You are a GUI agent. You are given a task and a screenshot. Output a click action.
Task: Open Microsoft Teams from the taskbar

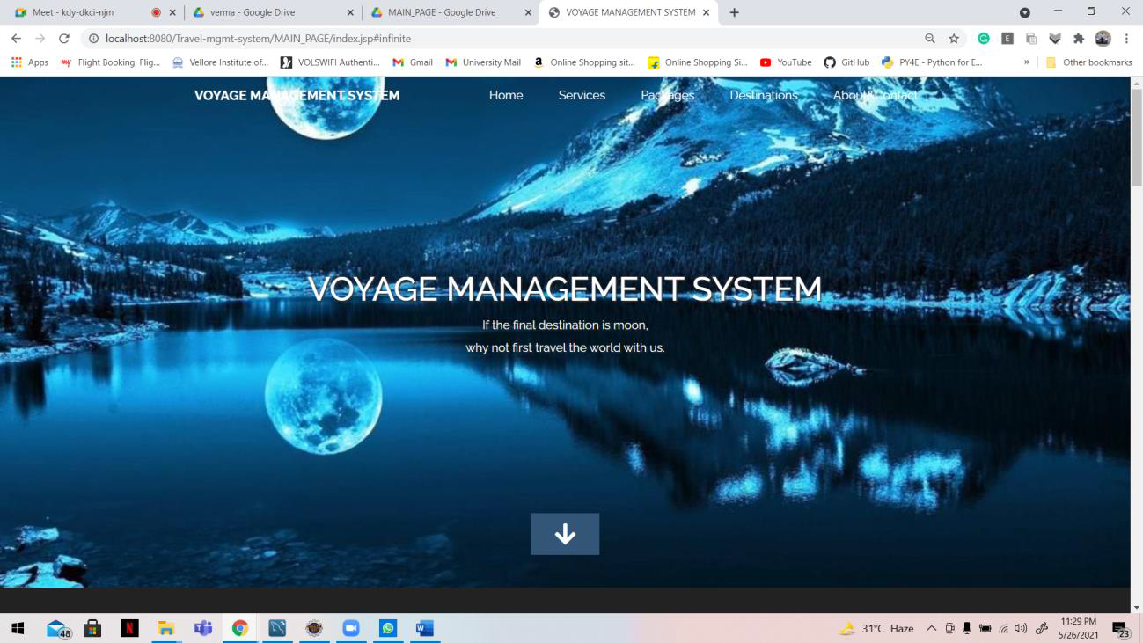point(203,628)
